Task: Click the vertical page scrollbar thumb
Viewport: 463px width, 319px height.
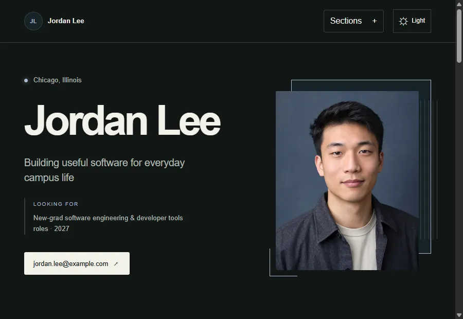Action: pos(459,36)
